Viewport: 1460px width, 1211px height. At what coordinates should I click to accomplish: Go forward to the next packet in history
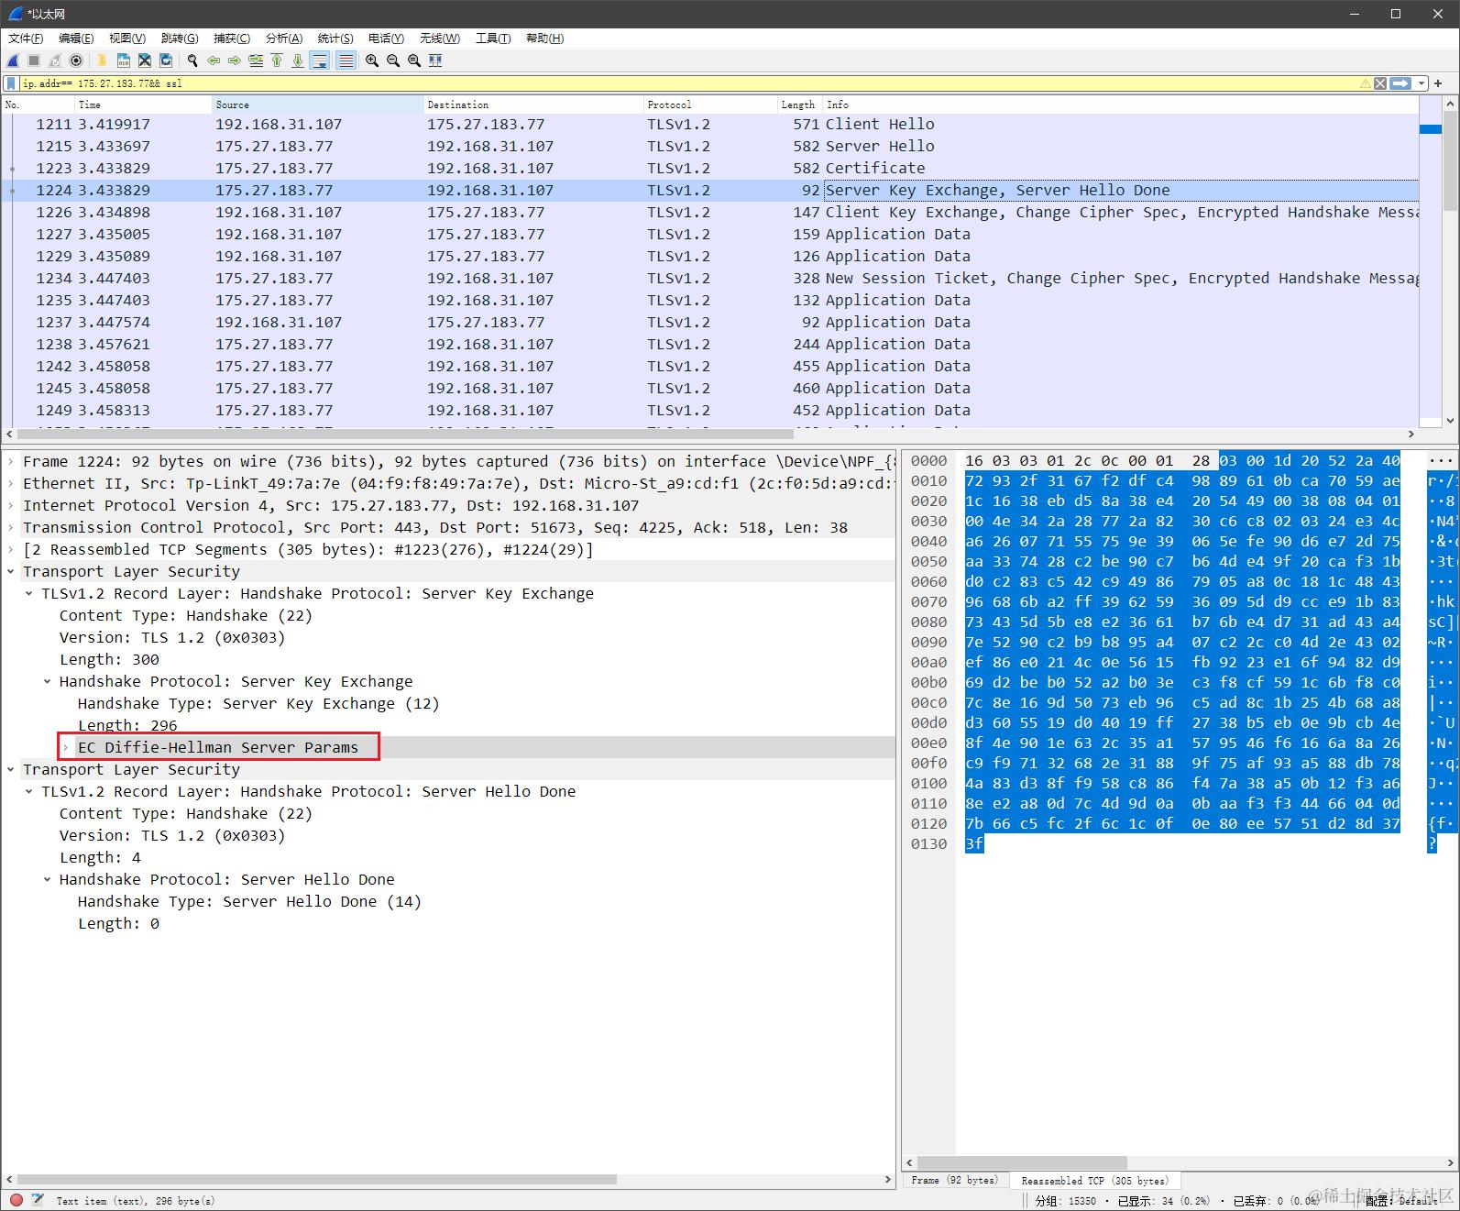tap(235, 61)
